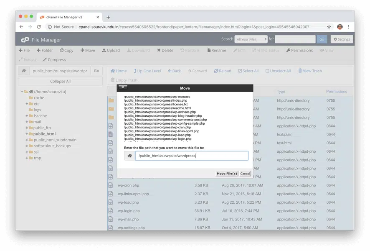Expand the etc folder in tree
370x251 pixels.
click(x=27, y=104)
